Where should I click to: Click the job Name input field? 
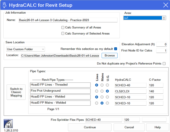coord(68,20)
